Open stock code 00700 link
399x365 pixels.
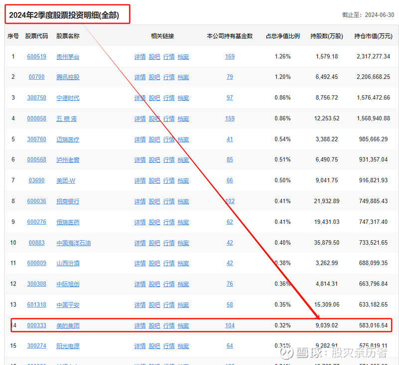[x=36, y=77]
